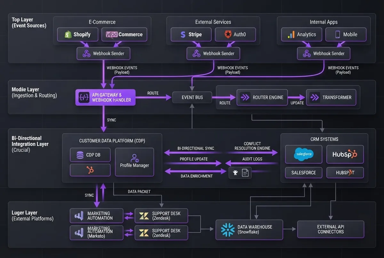Click SYNC label above Marketing Automation
The height and width of the screenshot is (258, 384).
tap(89, 195)
